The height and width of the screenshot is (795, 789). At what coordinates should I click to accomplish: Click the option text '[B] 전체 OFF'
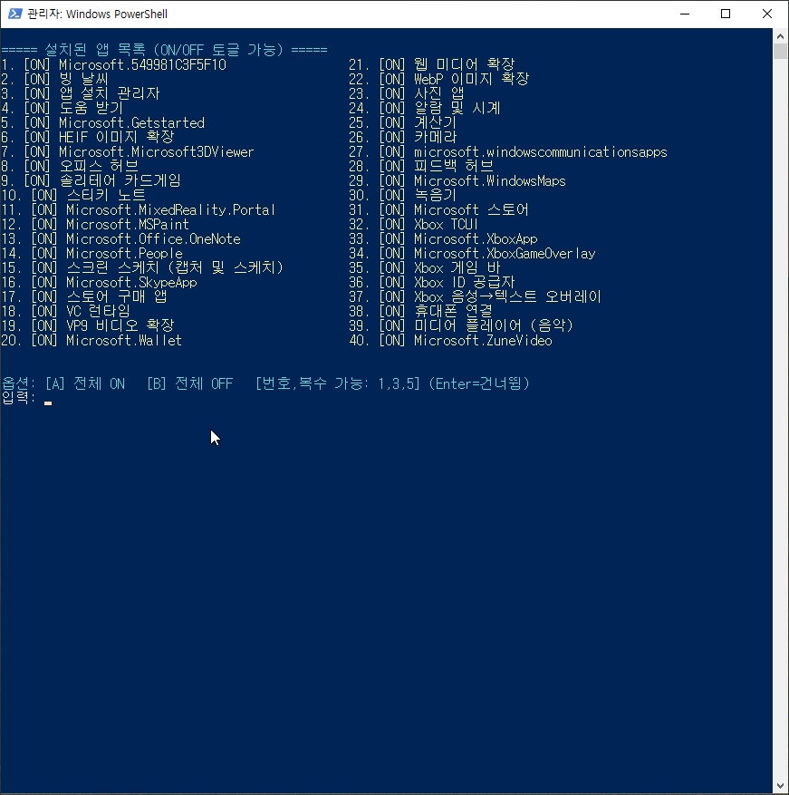190,383
